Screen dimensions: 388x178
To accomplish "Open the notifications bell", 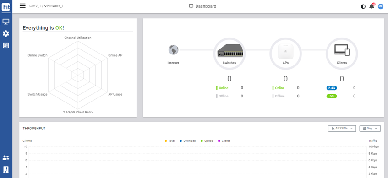I will coord(372,6).
